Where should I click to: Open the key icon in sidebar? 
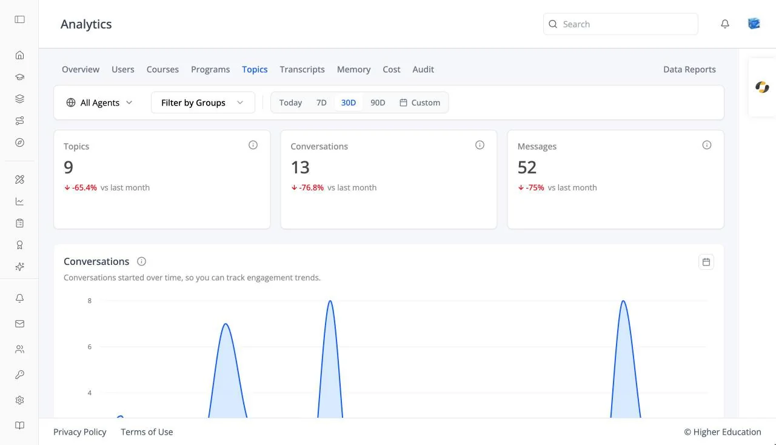pyautogui.click(x=19, y=375)
